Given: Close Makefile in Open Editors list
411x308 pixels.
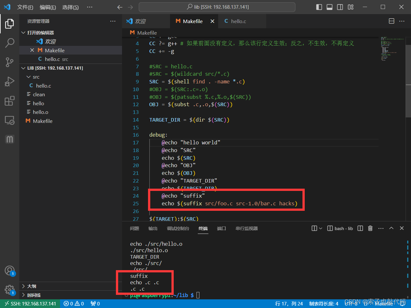Looking at the screenshot, I should (x=32, y=50).
